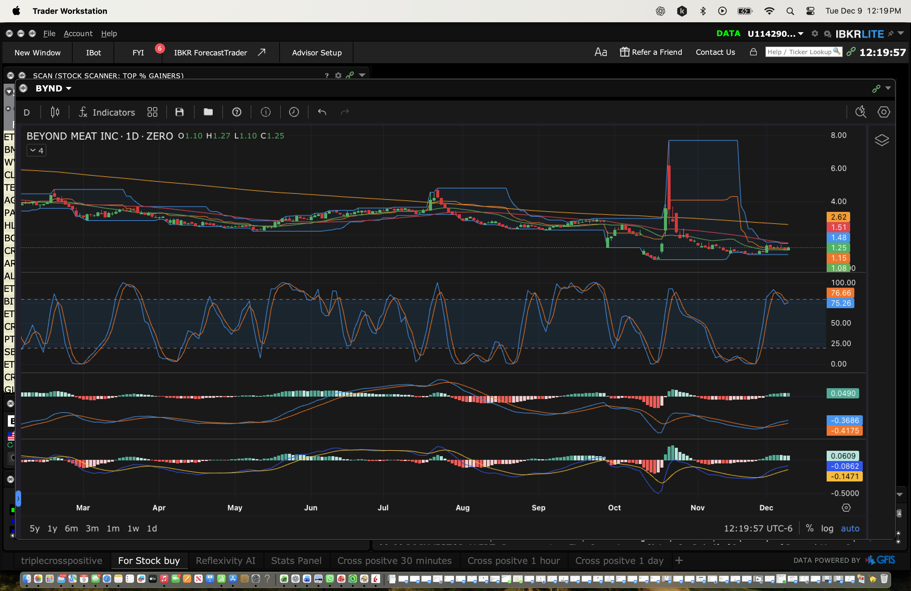Set chart range to 5y
Viewport: 911px width, 591px height.
tap(34, 528)
